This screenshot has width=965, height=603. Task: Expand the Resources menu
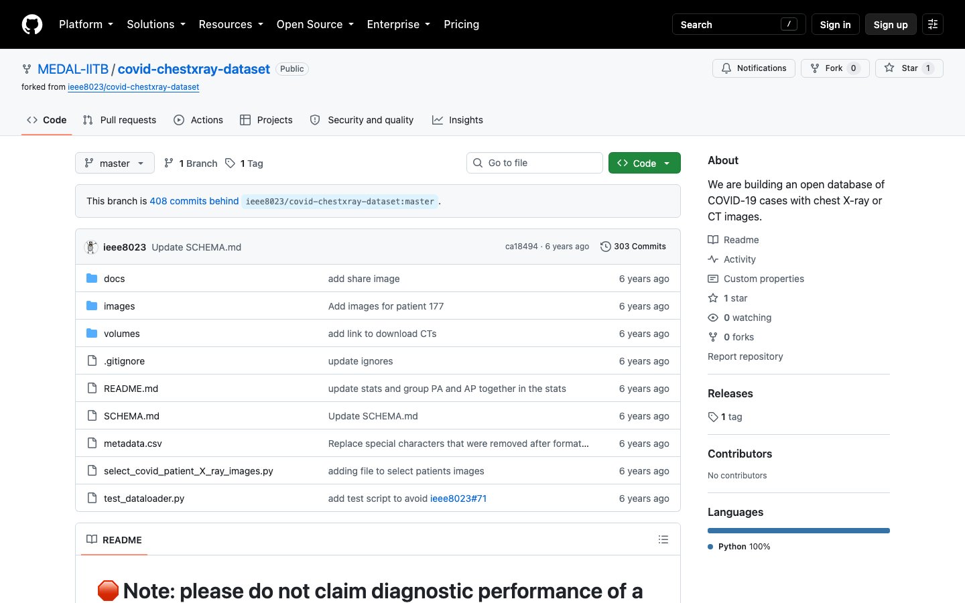(x=231, y=24)
